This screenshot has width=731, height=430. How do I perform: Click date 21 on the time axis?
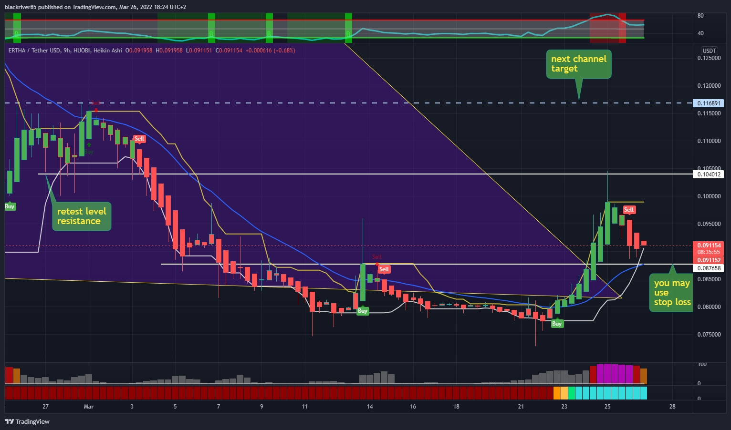(521, 407)
